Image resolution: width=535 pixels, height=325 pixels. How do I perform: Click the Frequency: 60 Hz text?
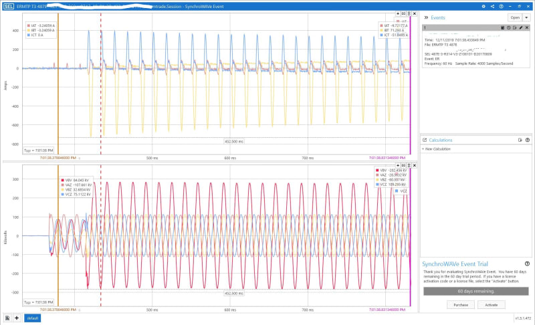click(438, 64)
